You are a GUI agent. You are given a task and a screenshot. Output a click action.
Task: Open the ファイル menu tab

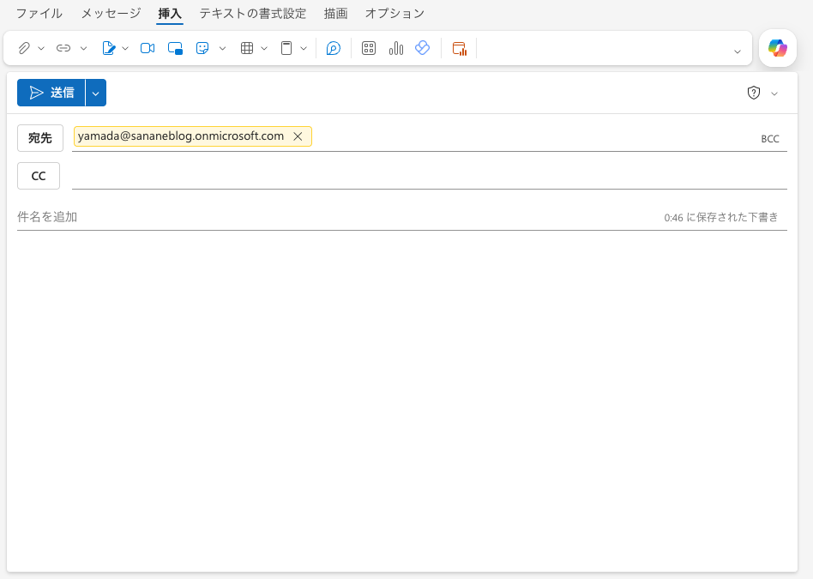point(39,14)
